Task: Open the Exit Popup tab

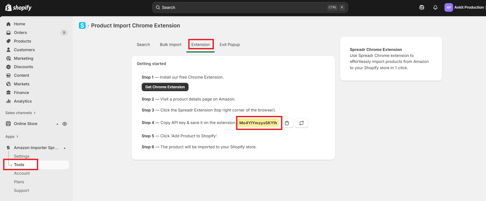Action: coord(230,45)
